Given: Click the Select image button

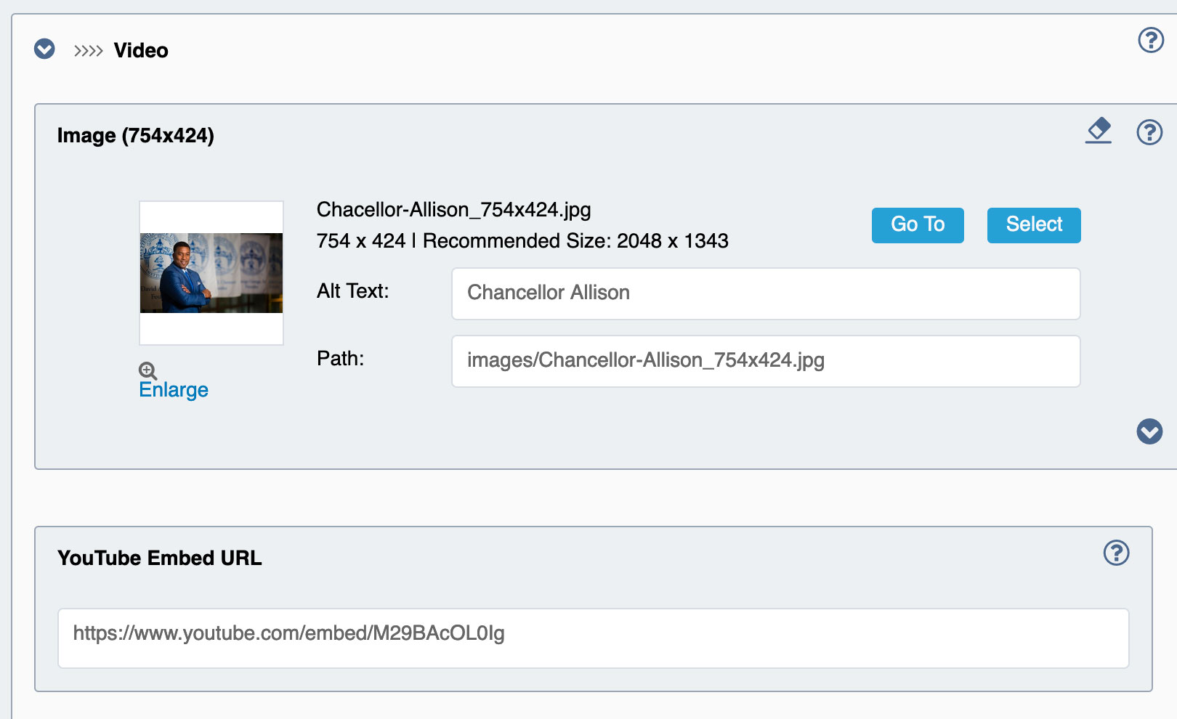Looking at the screenshot, I should [x=1034, y=225].
